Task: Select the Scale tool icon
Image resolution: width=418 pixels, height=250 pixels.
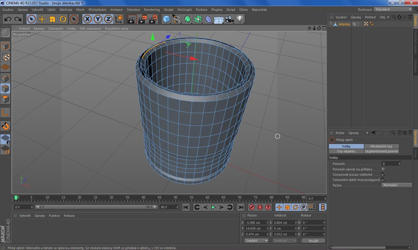Action: (x=52, y=19)
